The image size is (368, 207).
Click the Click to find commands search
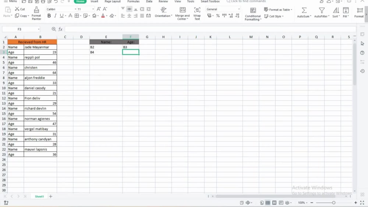246,1
